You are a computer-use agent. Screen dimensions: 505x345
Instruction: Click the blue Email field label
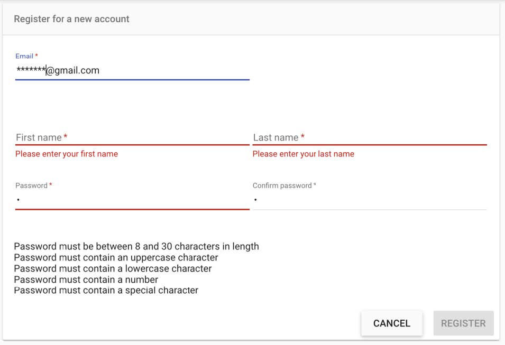pos(24,56)
